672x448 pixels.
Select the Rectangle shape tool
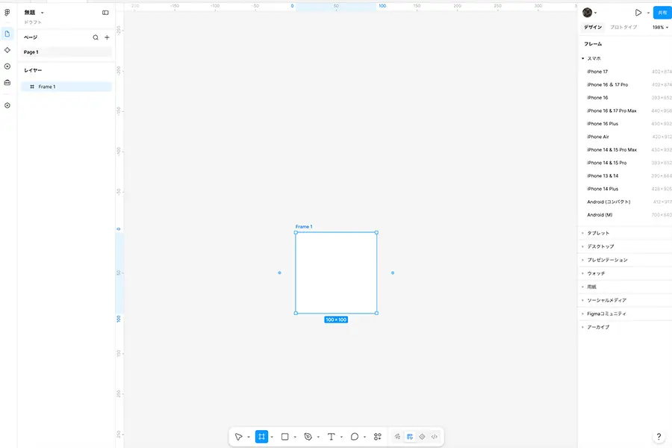285,436
